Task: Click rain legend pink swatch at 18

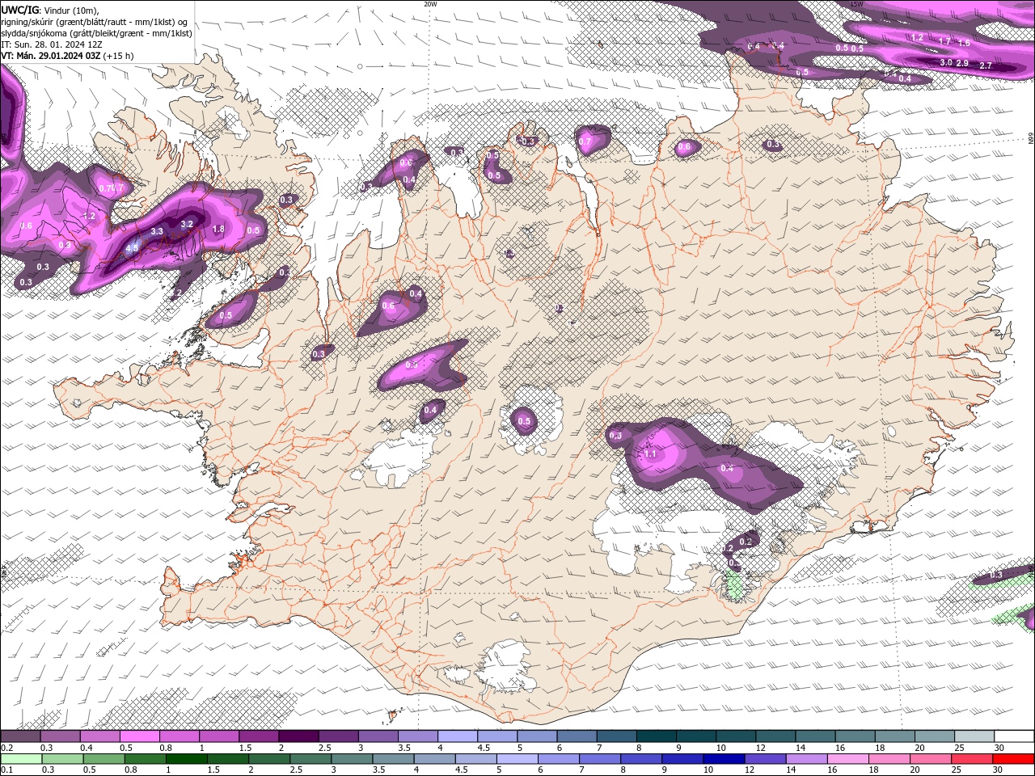Action: tap(889, 759)
